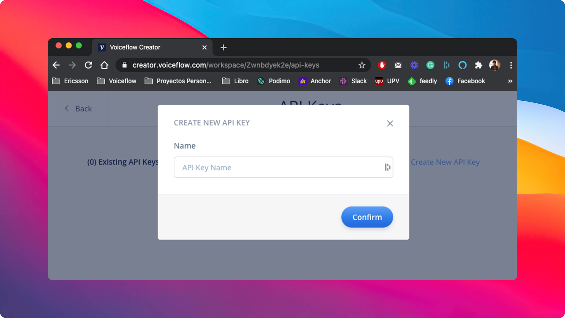Click Confirm to create the new API key
The height and width of the screenshot is (318, 565).
pos(368,217)
